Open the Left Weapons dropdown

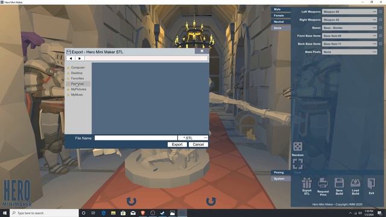(349, 11)
